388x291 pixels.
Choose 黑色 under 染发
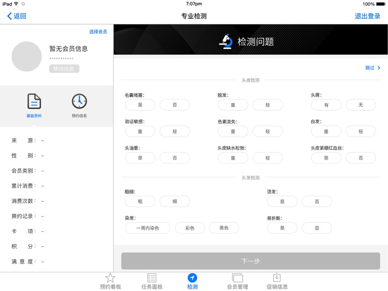224,228
